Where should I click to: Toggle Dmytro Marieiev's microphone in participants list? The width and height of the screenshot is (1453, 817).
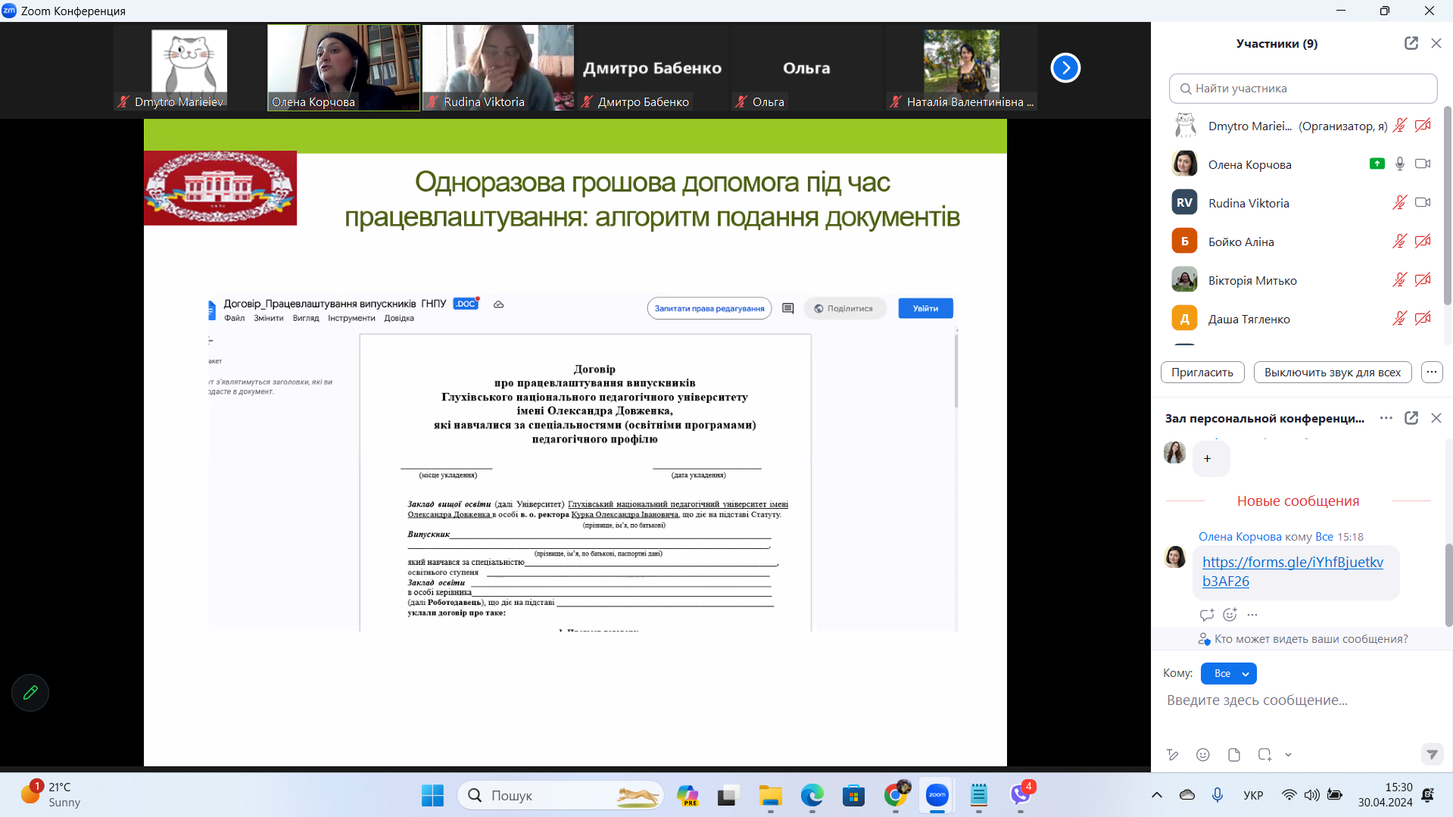tap(1400, 126)
